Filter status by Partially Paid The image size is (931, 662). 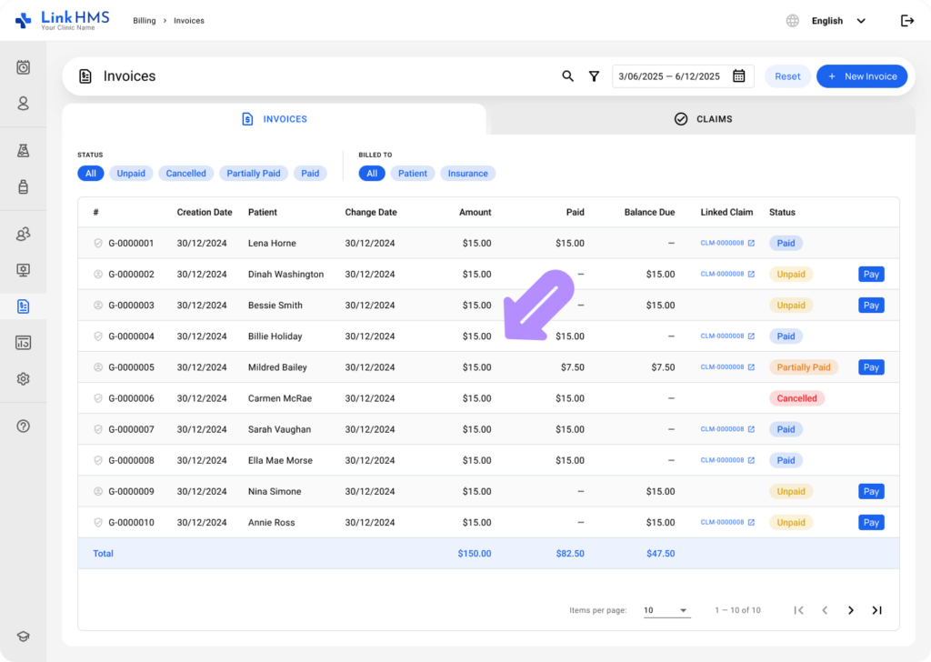tap(254, 174)
